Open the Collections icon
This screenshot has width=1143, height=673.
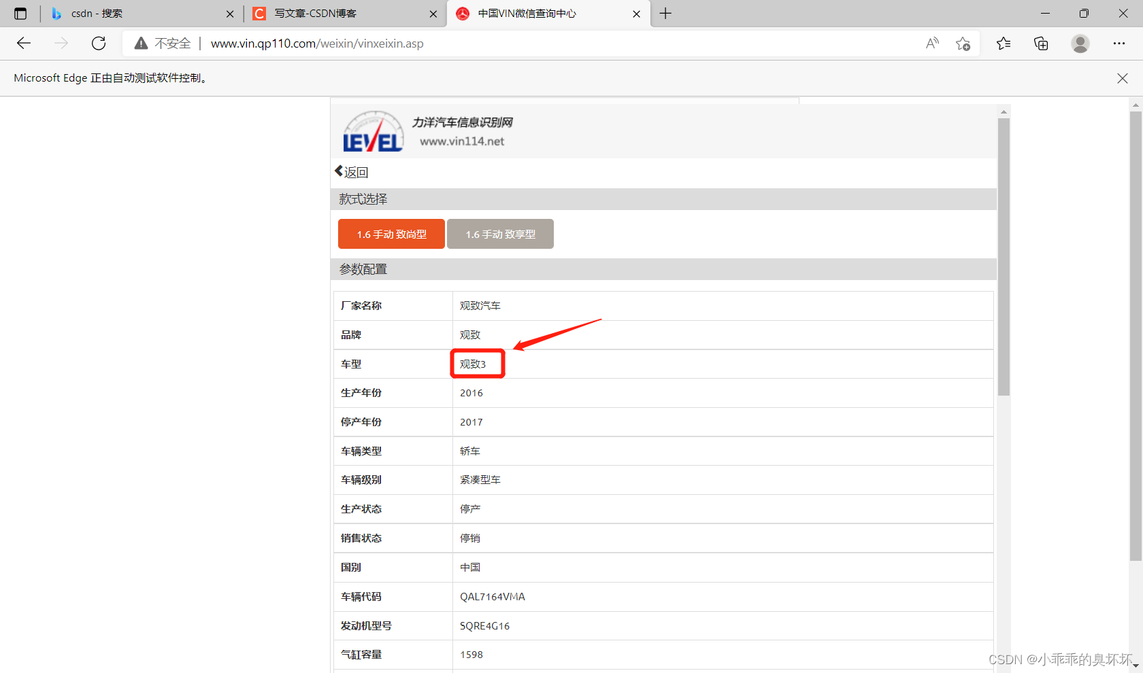coord(1041,44)
